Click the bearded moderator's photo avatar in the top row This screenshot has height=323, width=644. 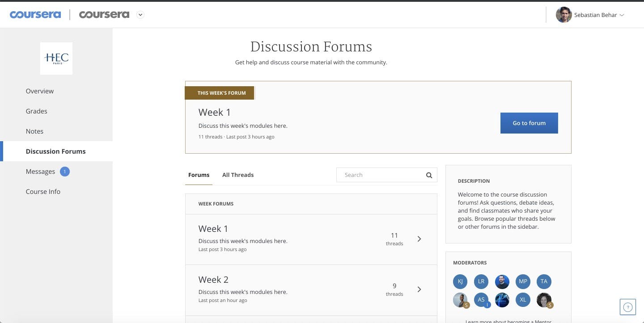(x=502, y=281)
